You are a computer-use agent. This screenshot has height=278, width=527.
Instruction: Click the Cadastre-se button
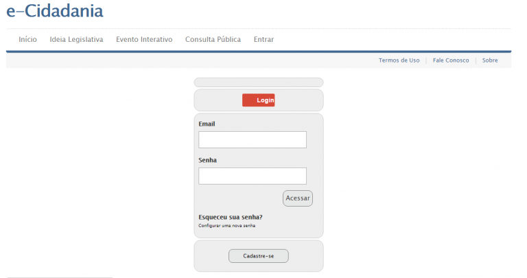pyautogui.click(x=258, y=256)
